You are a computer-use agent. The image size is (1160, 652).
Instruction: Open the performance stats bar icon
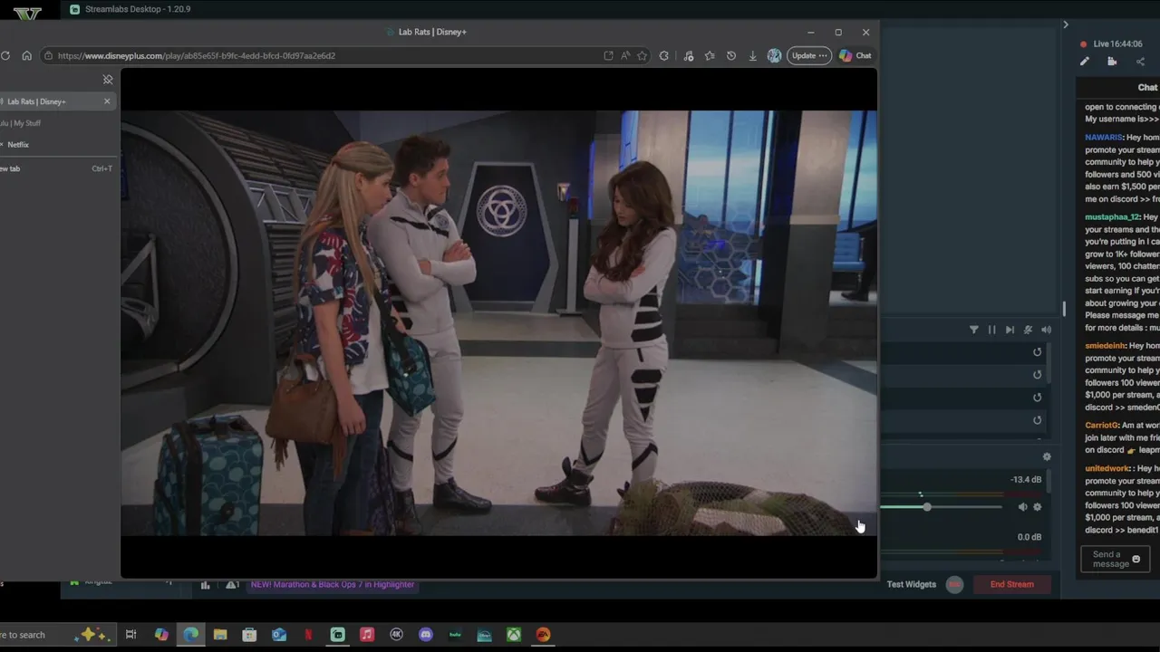(205, 585)
